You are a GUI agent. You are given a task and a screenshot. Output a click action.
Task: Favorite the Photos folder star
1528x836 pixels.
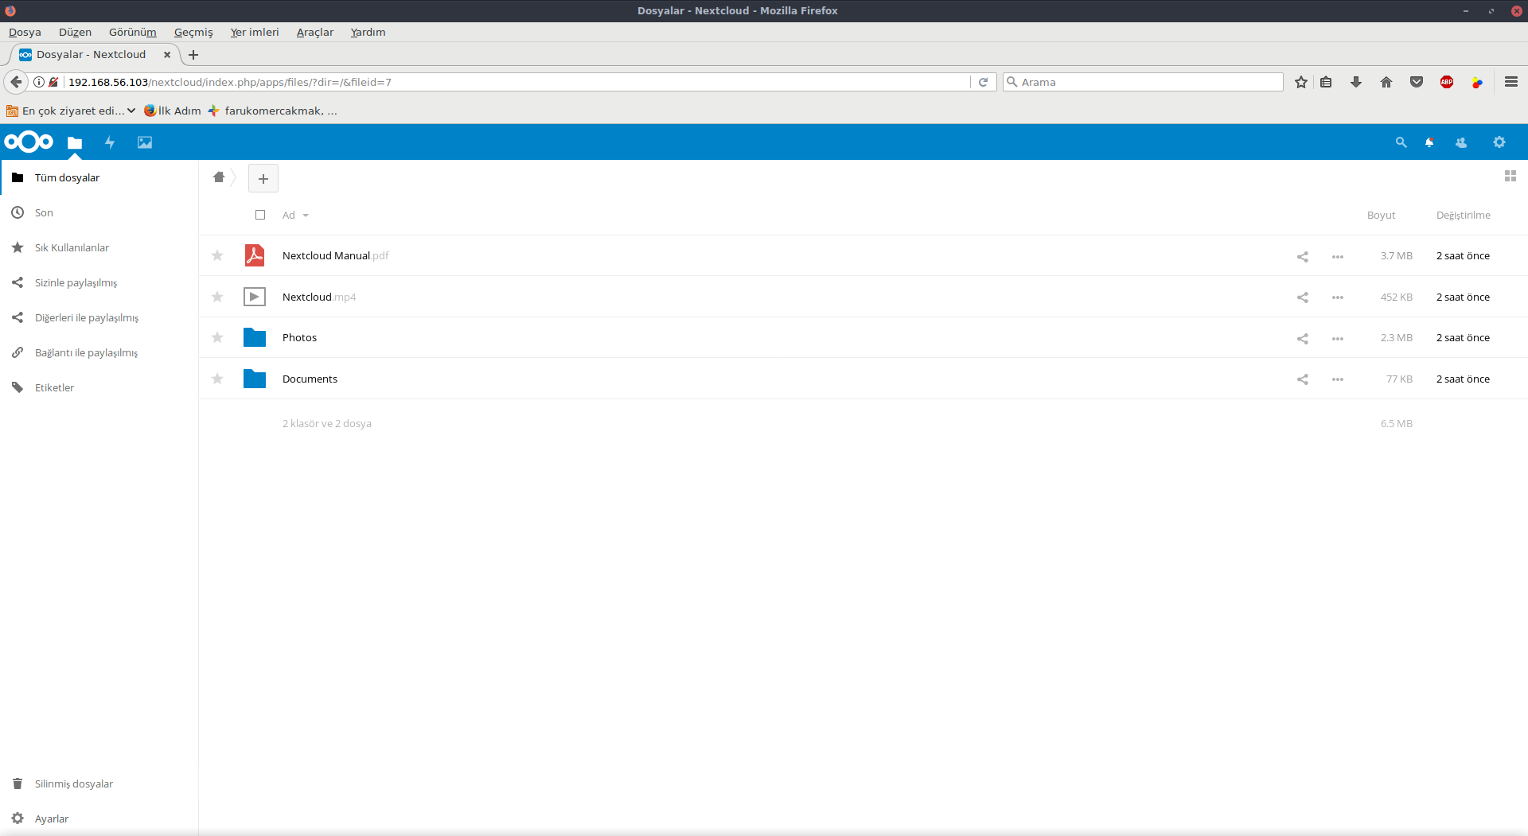pyautogui.click(x=217, y=338)
